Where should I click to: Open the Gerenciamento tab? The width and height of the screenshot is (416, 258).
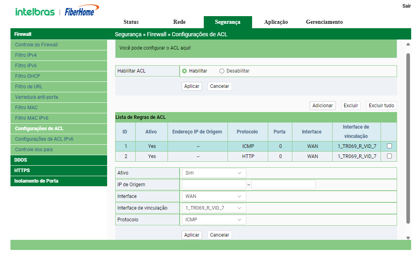pyautogui.click(x=324, y=22)
